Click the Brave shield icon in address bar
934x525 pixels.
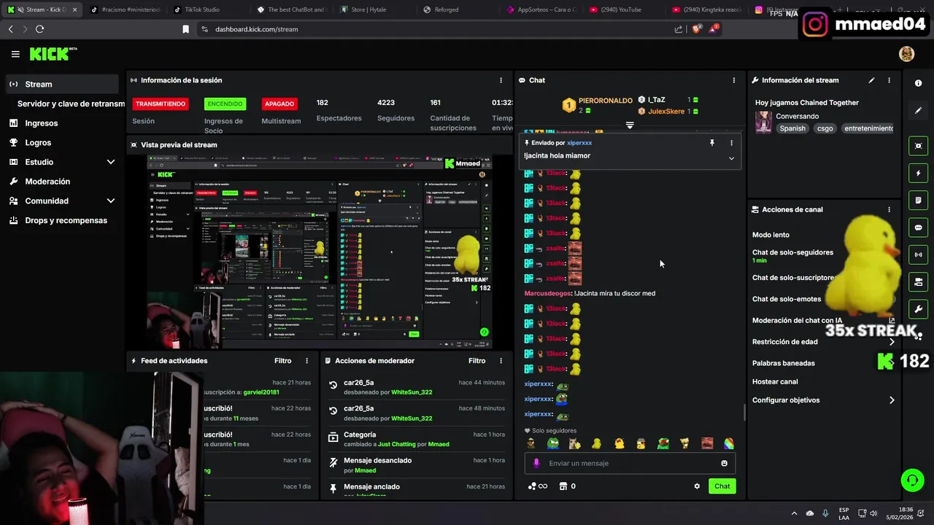click(x=696, y=29)
